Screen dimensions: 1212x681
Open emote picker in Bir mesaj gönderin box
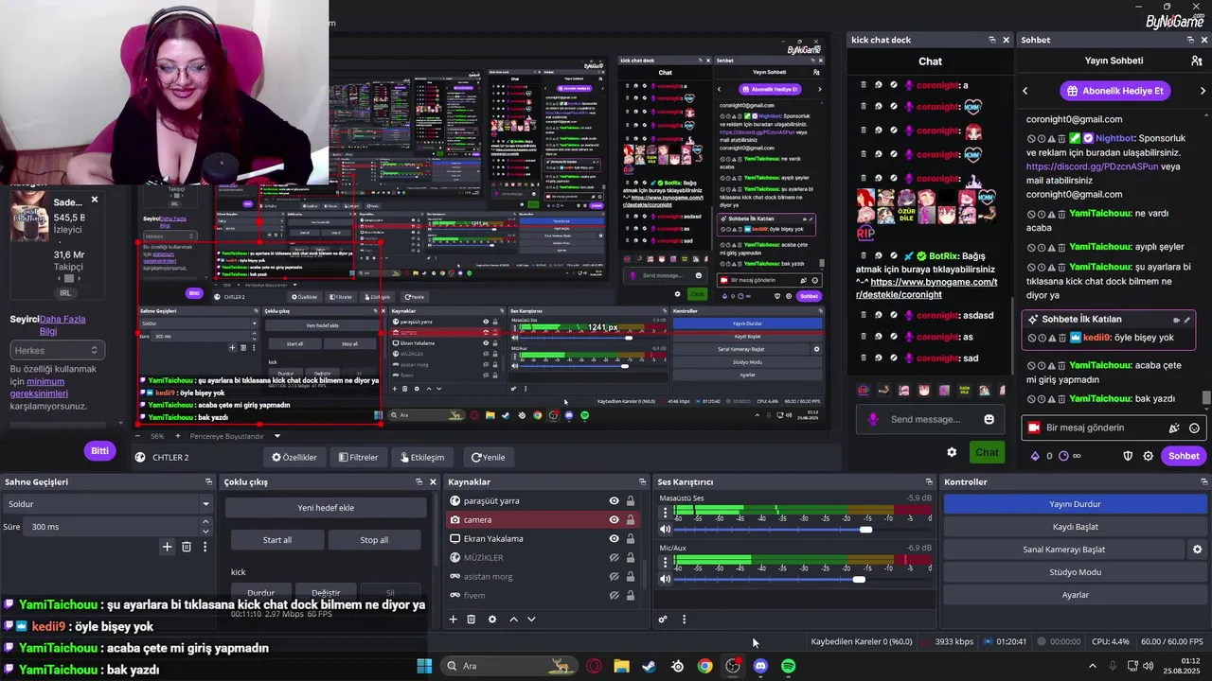(1194, 428)
